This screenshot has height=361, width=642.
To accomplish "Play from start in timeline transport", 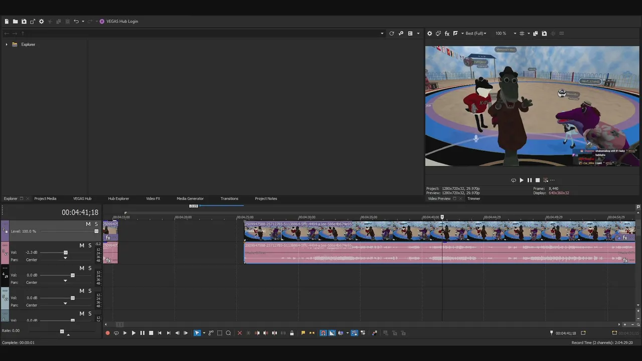I will click(x=125, y=333).
